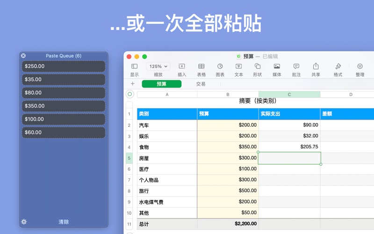Add a new sheet with plus button
This screenshot has height=234, width=374.
(132, 84)
